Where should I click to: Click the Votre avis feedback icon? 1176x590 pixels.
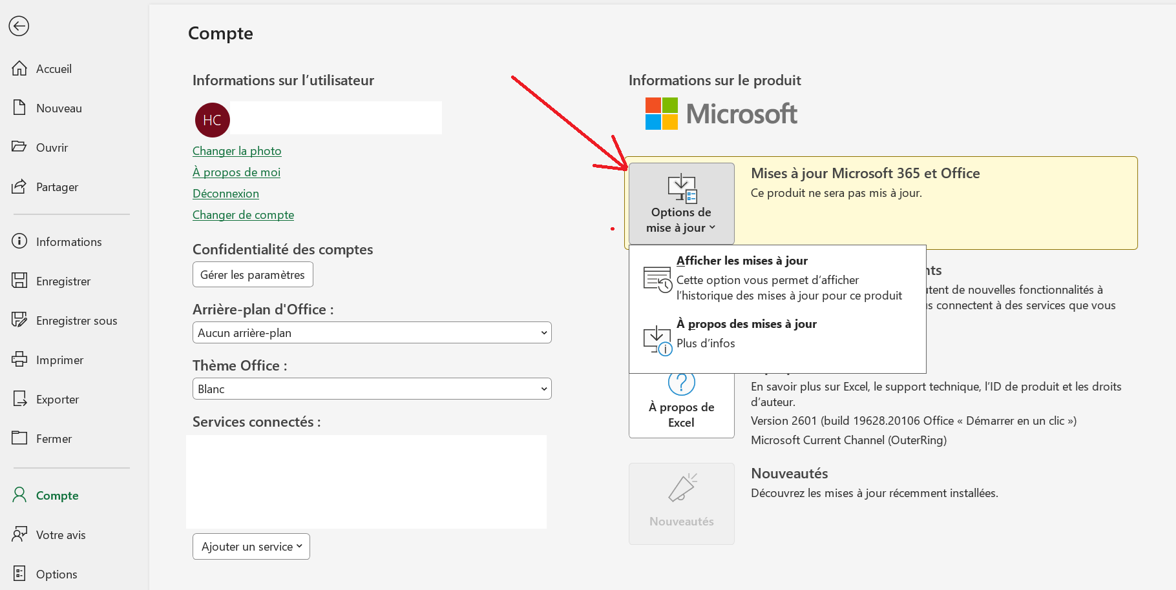point(19,534)
